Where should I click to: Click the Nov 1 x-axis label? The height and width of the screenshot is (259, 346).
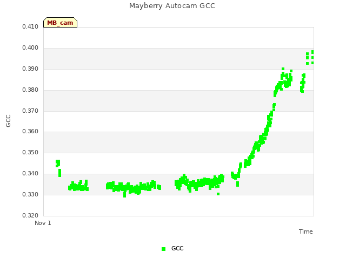43,223
